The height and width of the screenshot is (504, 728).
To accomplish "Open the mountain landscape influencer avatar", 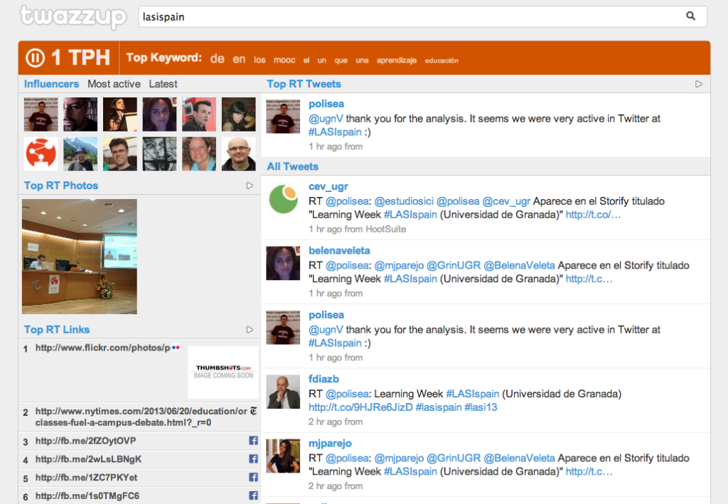I will tap(80, 154).
